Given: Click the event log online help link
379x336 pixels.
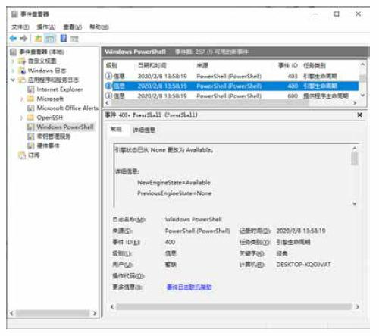Looking at the screenshot, I should click(189, 287).
